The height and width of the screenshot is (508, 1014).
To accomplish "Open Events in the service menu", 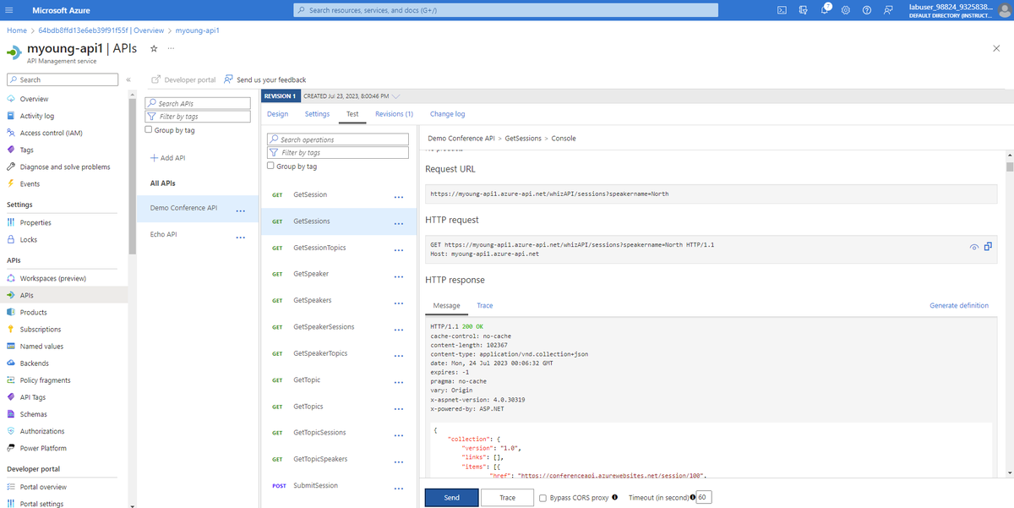I will (x=30, y=183).
